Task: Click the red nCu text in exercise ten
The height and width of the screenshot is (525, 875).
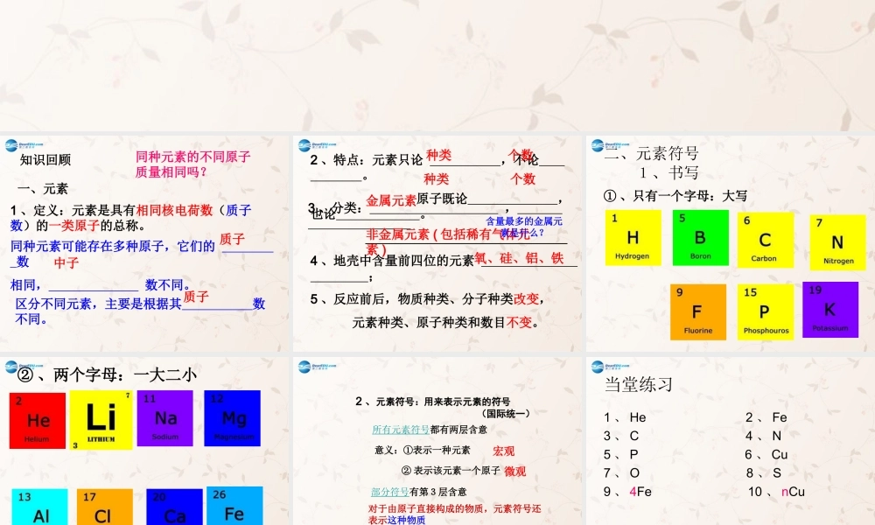Action: click(x=793, y=492)
